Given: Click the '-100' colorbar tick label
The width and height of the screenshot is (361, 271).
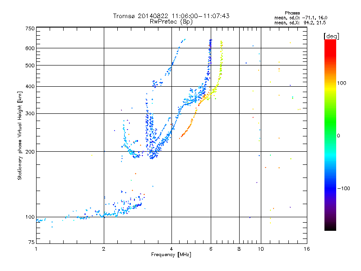Looking at the screenshot, I should 343,188.
